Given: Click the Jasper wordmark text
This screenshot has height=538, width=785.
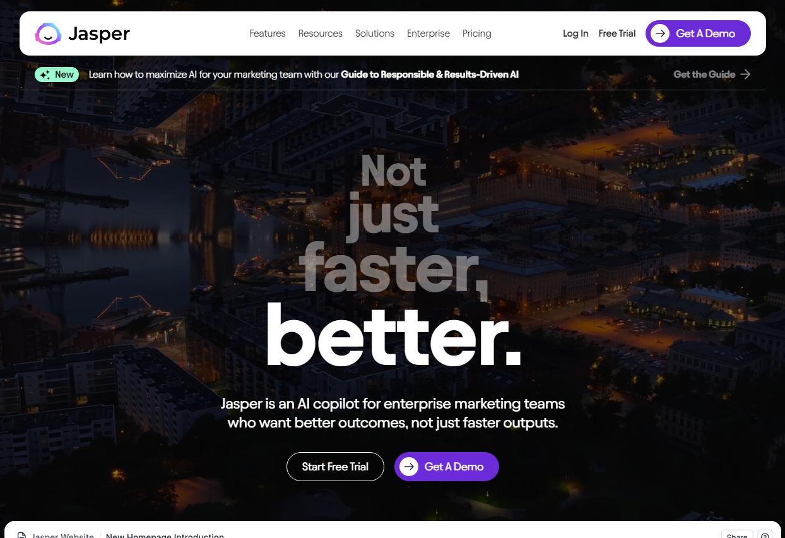Looking at the screenshot, I should pyautogui.click(x=99, y=34).
